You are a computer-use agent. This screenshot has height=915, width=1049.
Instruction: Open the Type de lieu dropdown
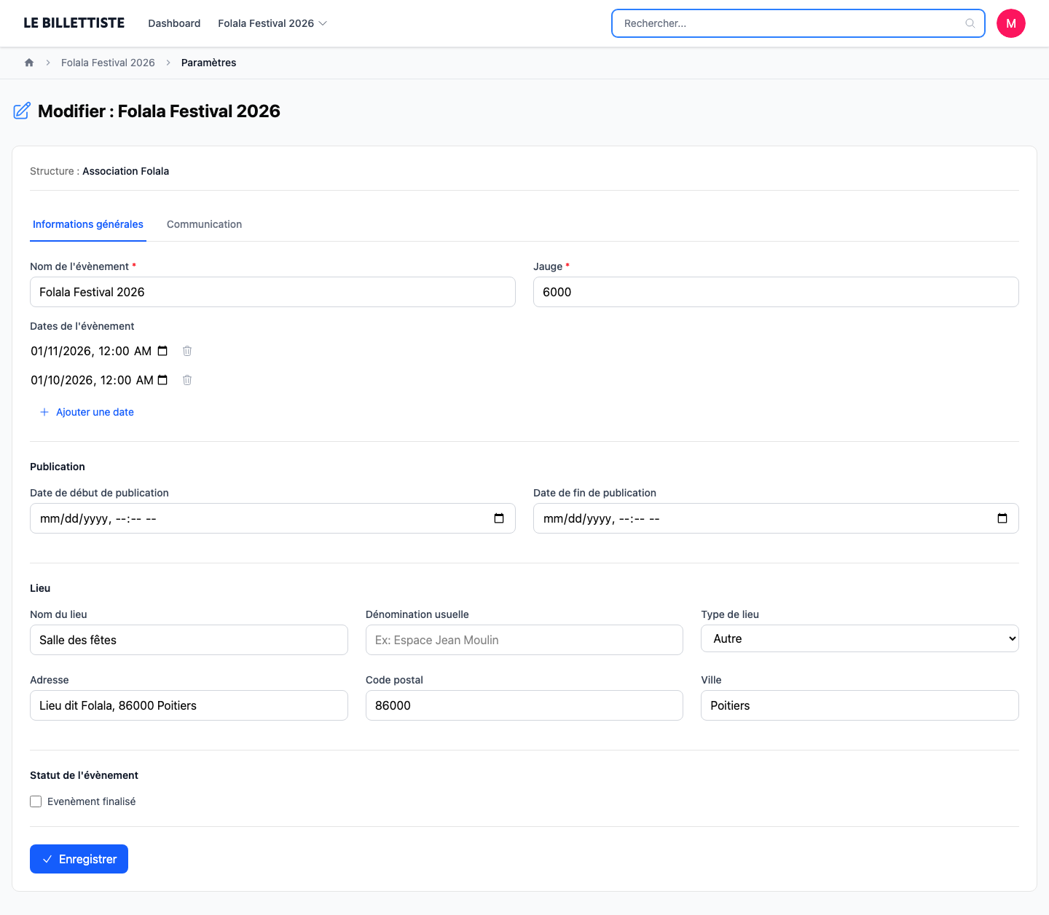[860, 638]
